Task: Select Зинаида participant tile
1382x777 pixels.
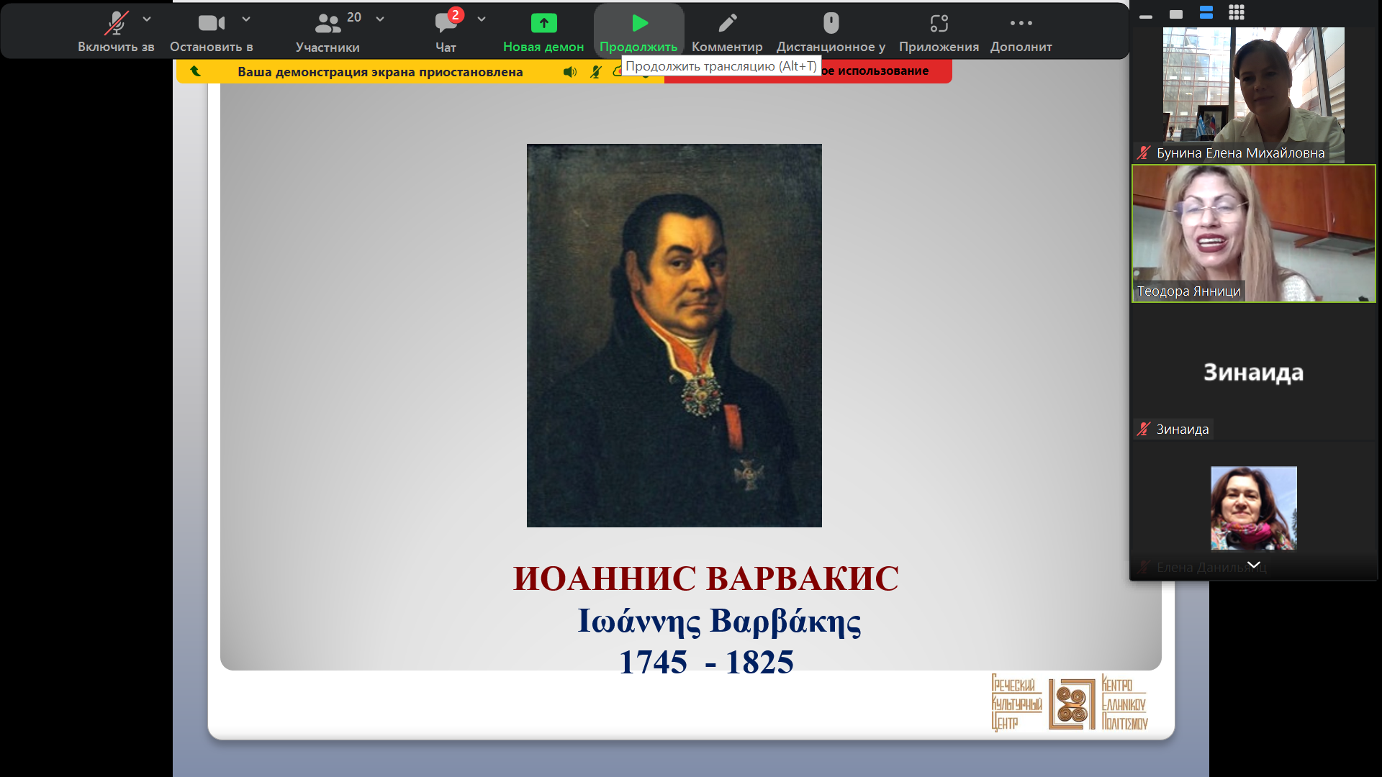Action: coord(1253,372)
